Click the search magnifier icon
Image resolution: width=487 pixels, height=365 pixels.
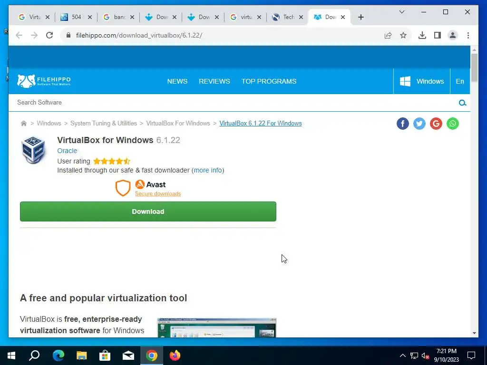[x=462, y=103]
